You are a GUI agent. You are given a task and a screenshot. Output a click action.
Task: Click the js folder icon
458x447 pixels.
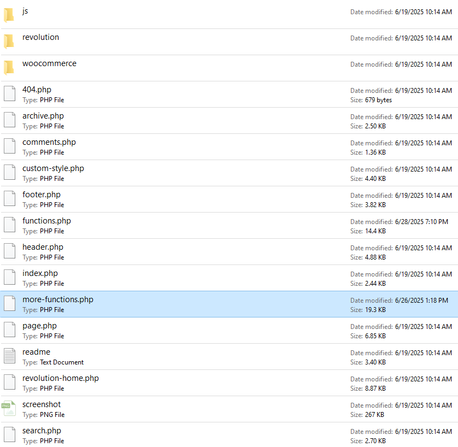click(x=9, y=15)
